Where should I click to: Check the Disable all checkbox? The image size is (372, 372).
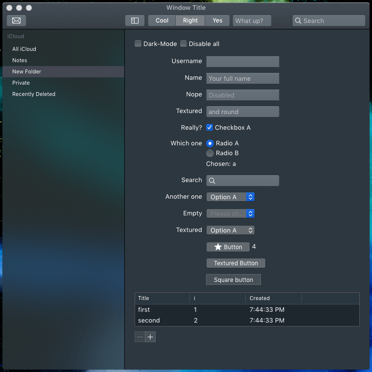pos(184,44)
